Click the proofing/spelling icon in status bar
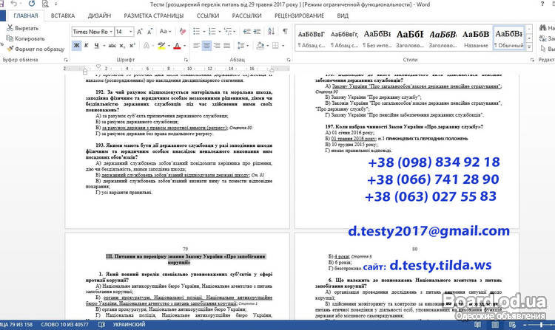The width and height of the screenshot is (555, 330). click(101, 324)
